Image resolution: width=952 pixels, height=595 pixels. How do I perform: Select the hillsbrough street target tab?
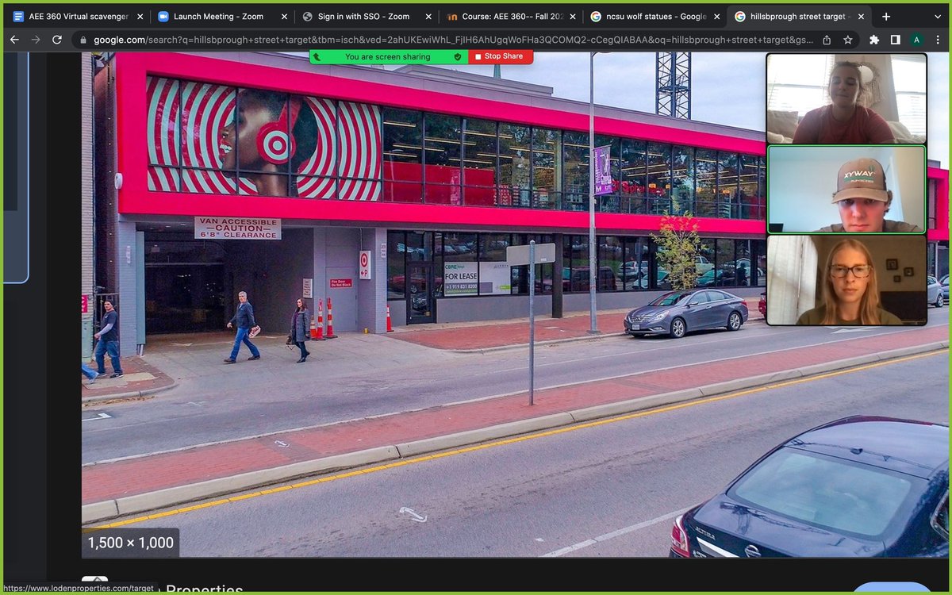pos(798,16)
